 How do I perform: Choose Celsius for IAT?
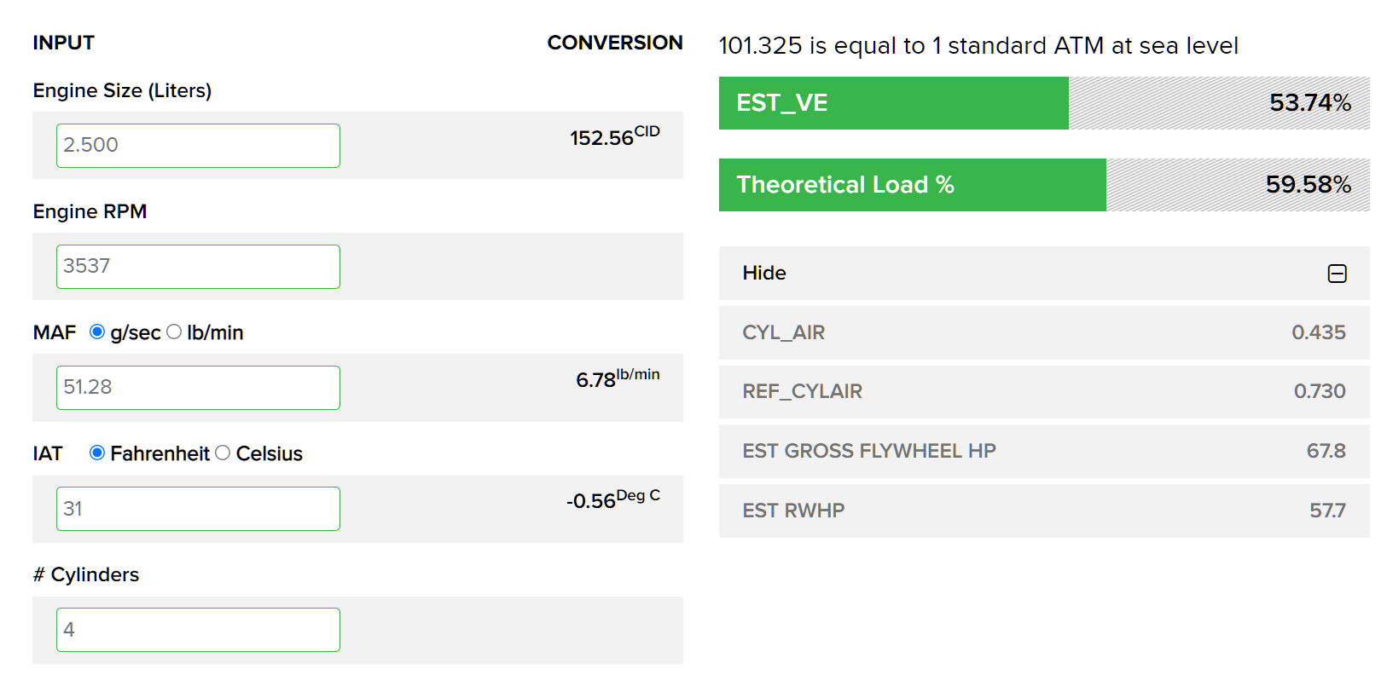tap(223, 453)
